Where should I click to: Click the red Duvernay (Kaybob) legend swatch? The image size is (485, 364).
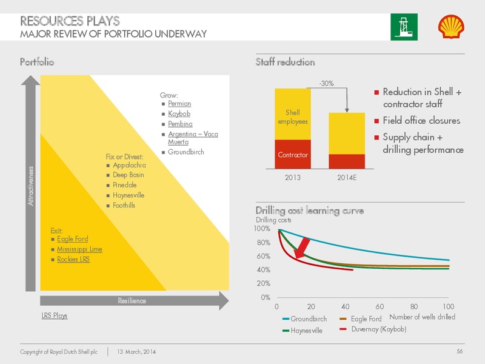pos(343,329)
